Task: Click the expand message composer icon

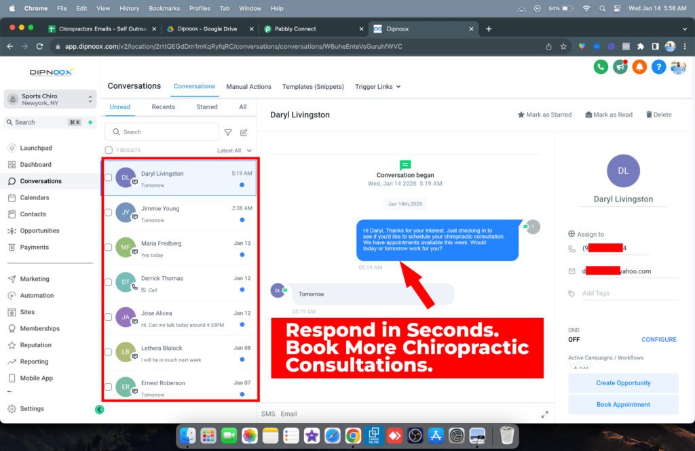Action: click(545, 414)
